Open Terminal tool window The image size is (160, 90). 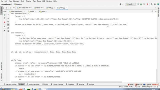(80, 84)
